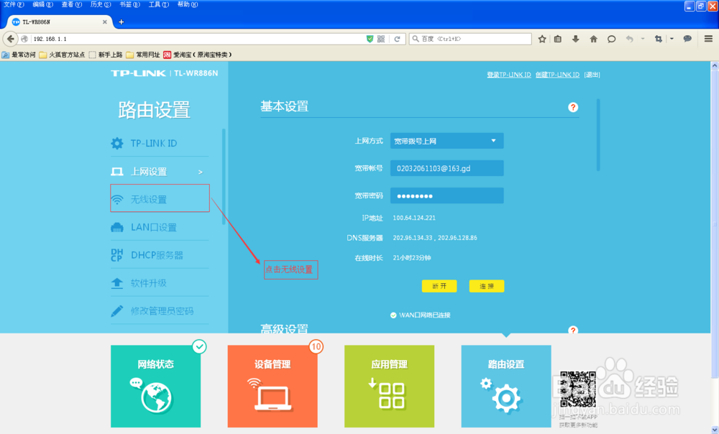The height and width of the screenshot is (434, 719).
Task: Open dropdown arrow next to undo icon
Action: pos(642,39)
